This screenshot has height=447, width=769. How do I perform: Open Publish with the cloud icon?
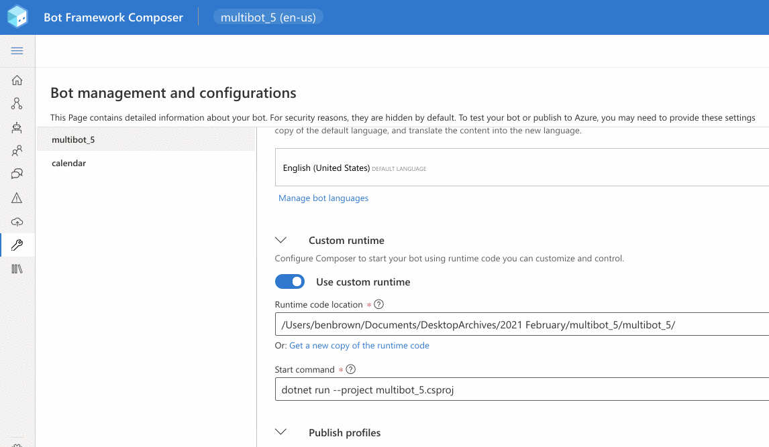17,222
